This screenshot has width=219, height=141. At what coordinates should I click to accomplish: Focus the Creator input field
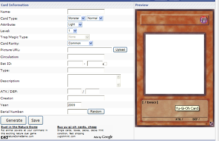tap(86, 98)
